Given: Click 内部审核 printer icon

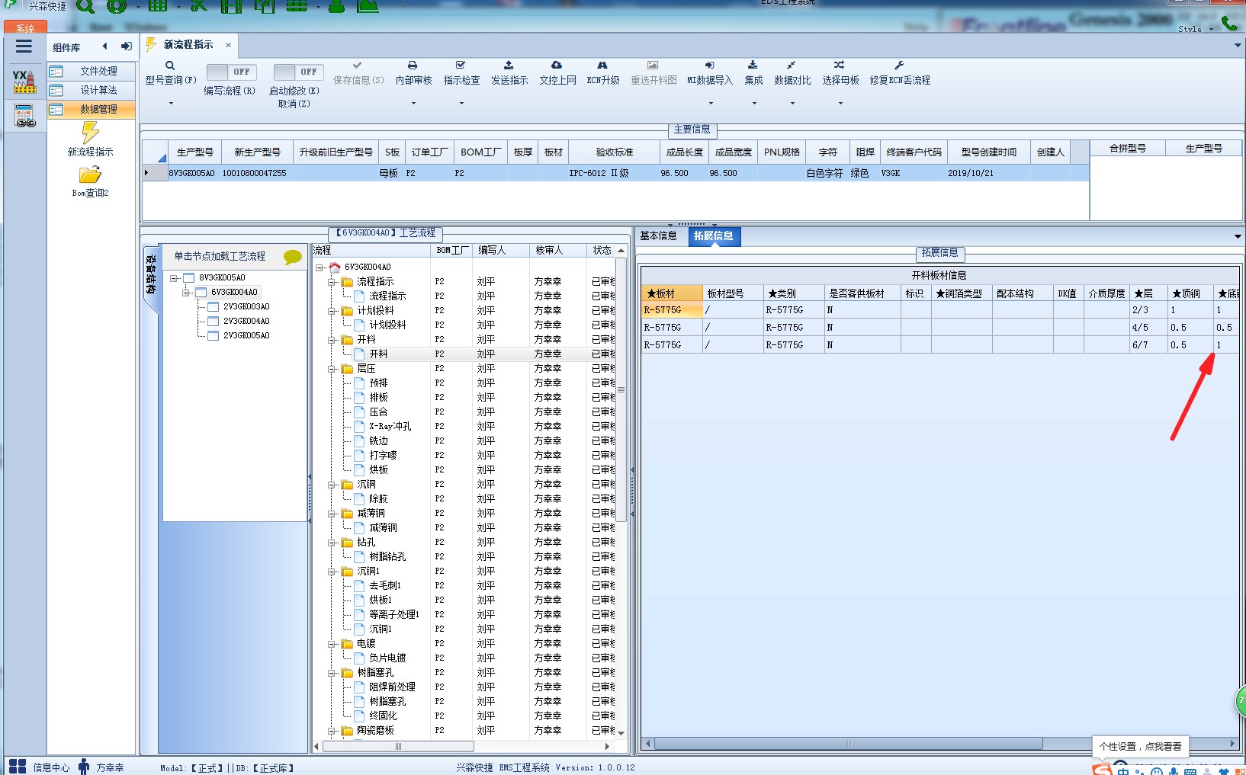Looking at the screenshot, I should [x=413, y=66].
